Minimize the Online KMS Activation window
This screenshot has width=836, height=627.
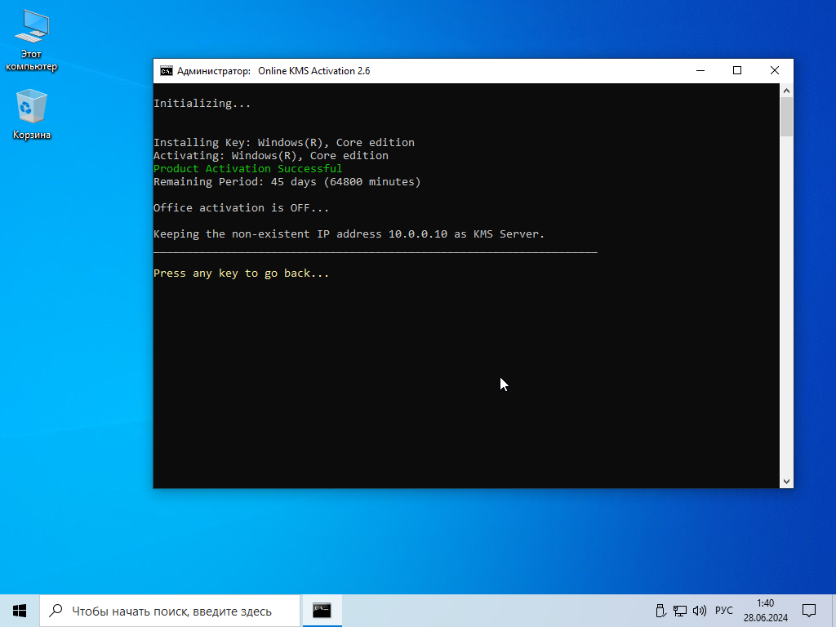click(x=700, y=71)
